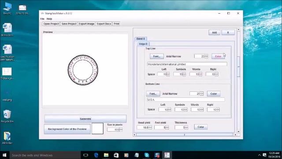Viewport: 282px width, 159px height.
Task: Adjust Top Line Right space spinner
Action: (212, 74)
